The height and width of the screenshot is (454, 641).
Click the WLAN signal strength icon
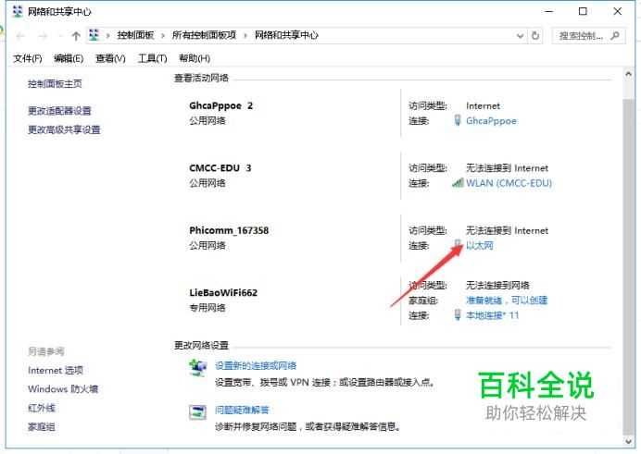pyautogui.click(x=458, y=183)
